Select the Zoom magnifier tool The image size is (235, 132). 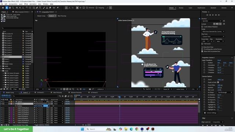click(x=13, y=8)
